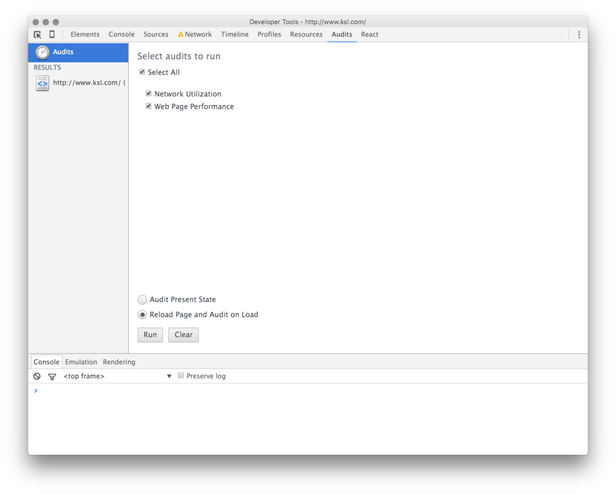Select Reload Page and Audit on Load

(x=142, y=315)
